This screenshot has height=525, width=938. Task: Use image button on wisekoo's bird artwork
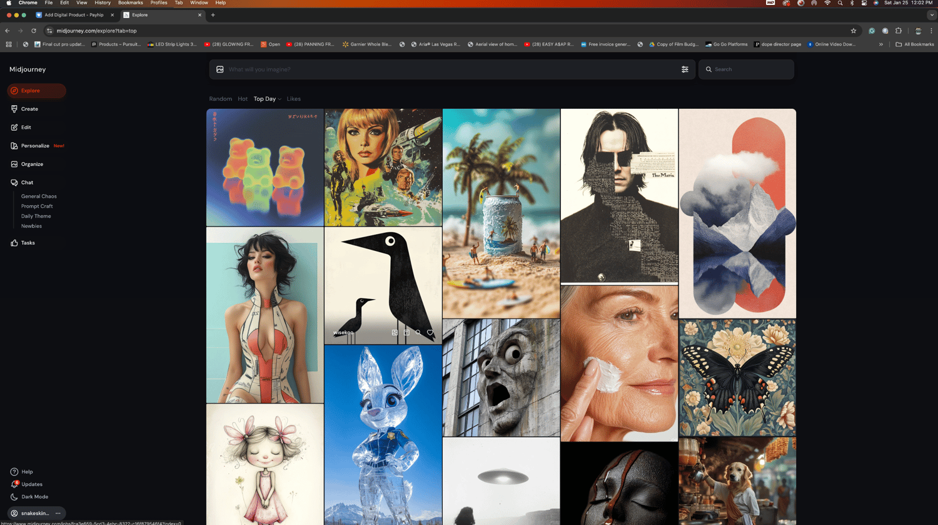click(395, 333)
